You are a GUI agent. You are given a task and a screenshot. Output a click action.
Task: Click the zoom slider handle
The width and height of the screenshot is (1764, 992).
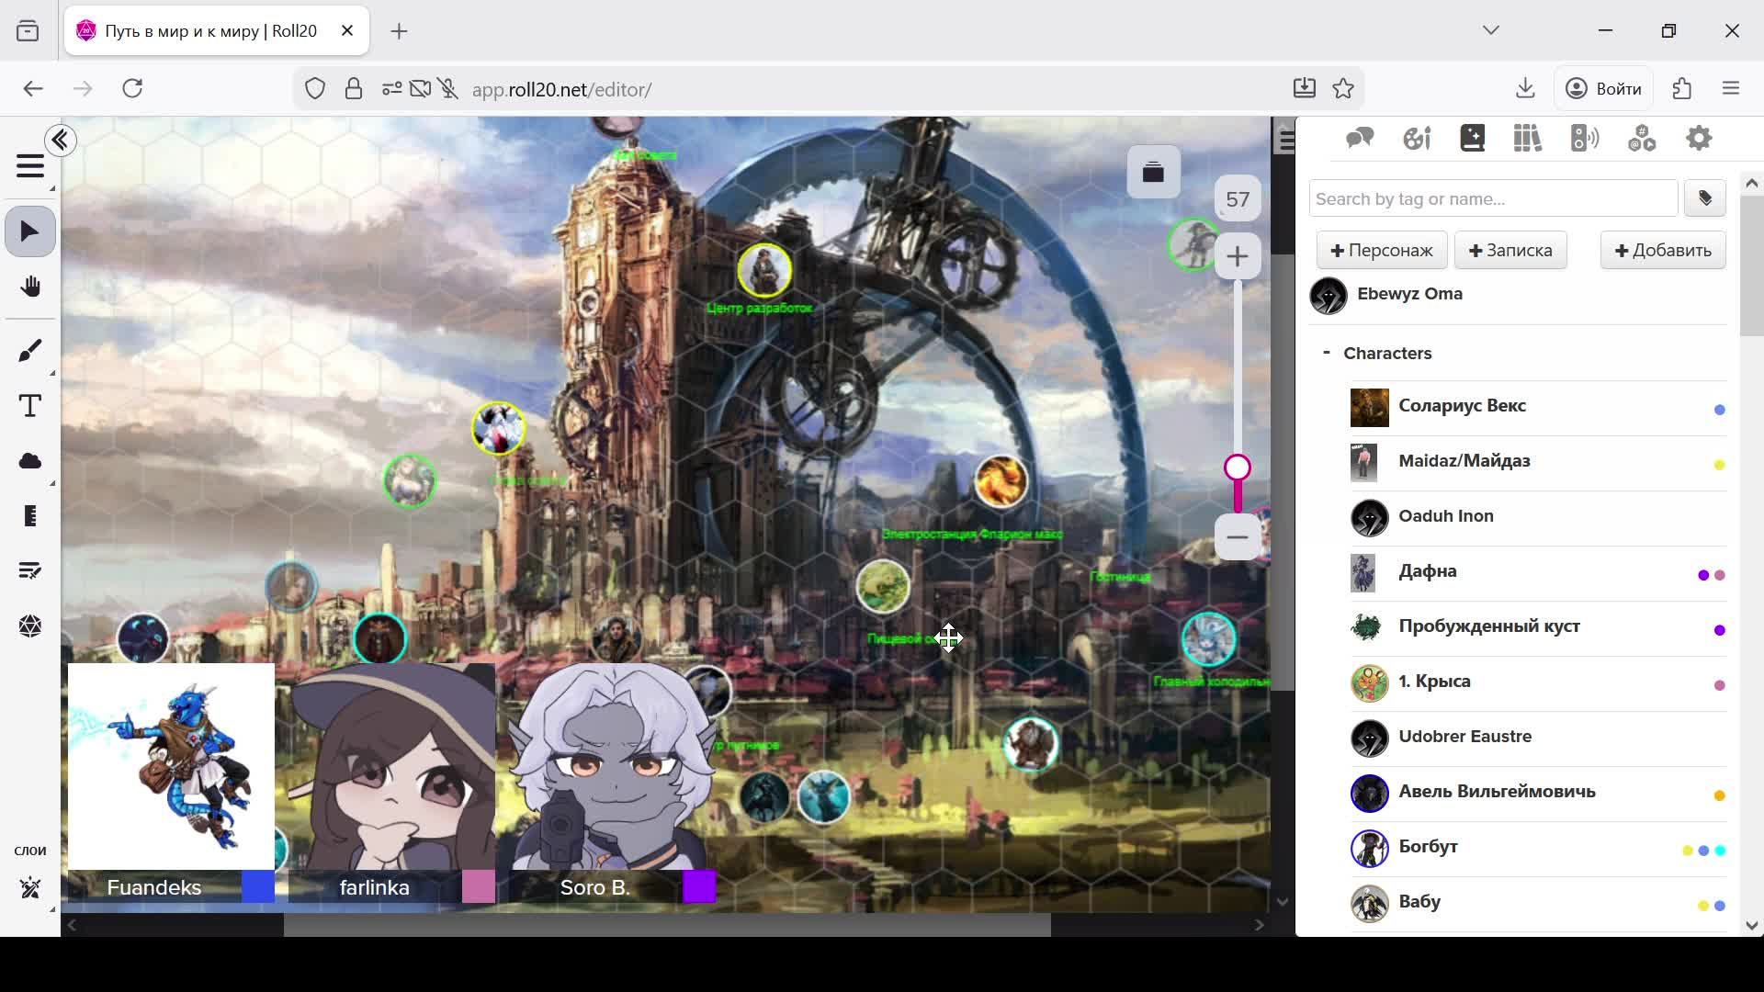click(1238, 468)
